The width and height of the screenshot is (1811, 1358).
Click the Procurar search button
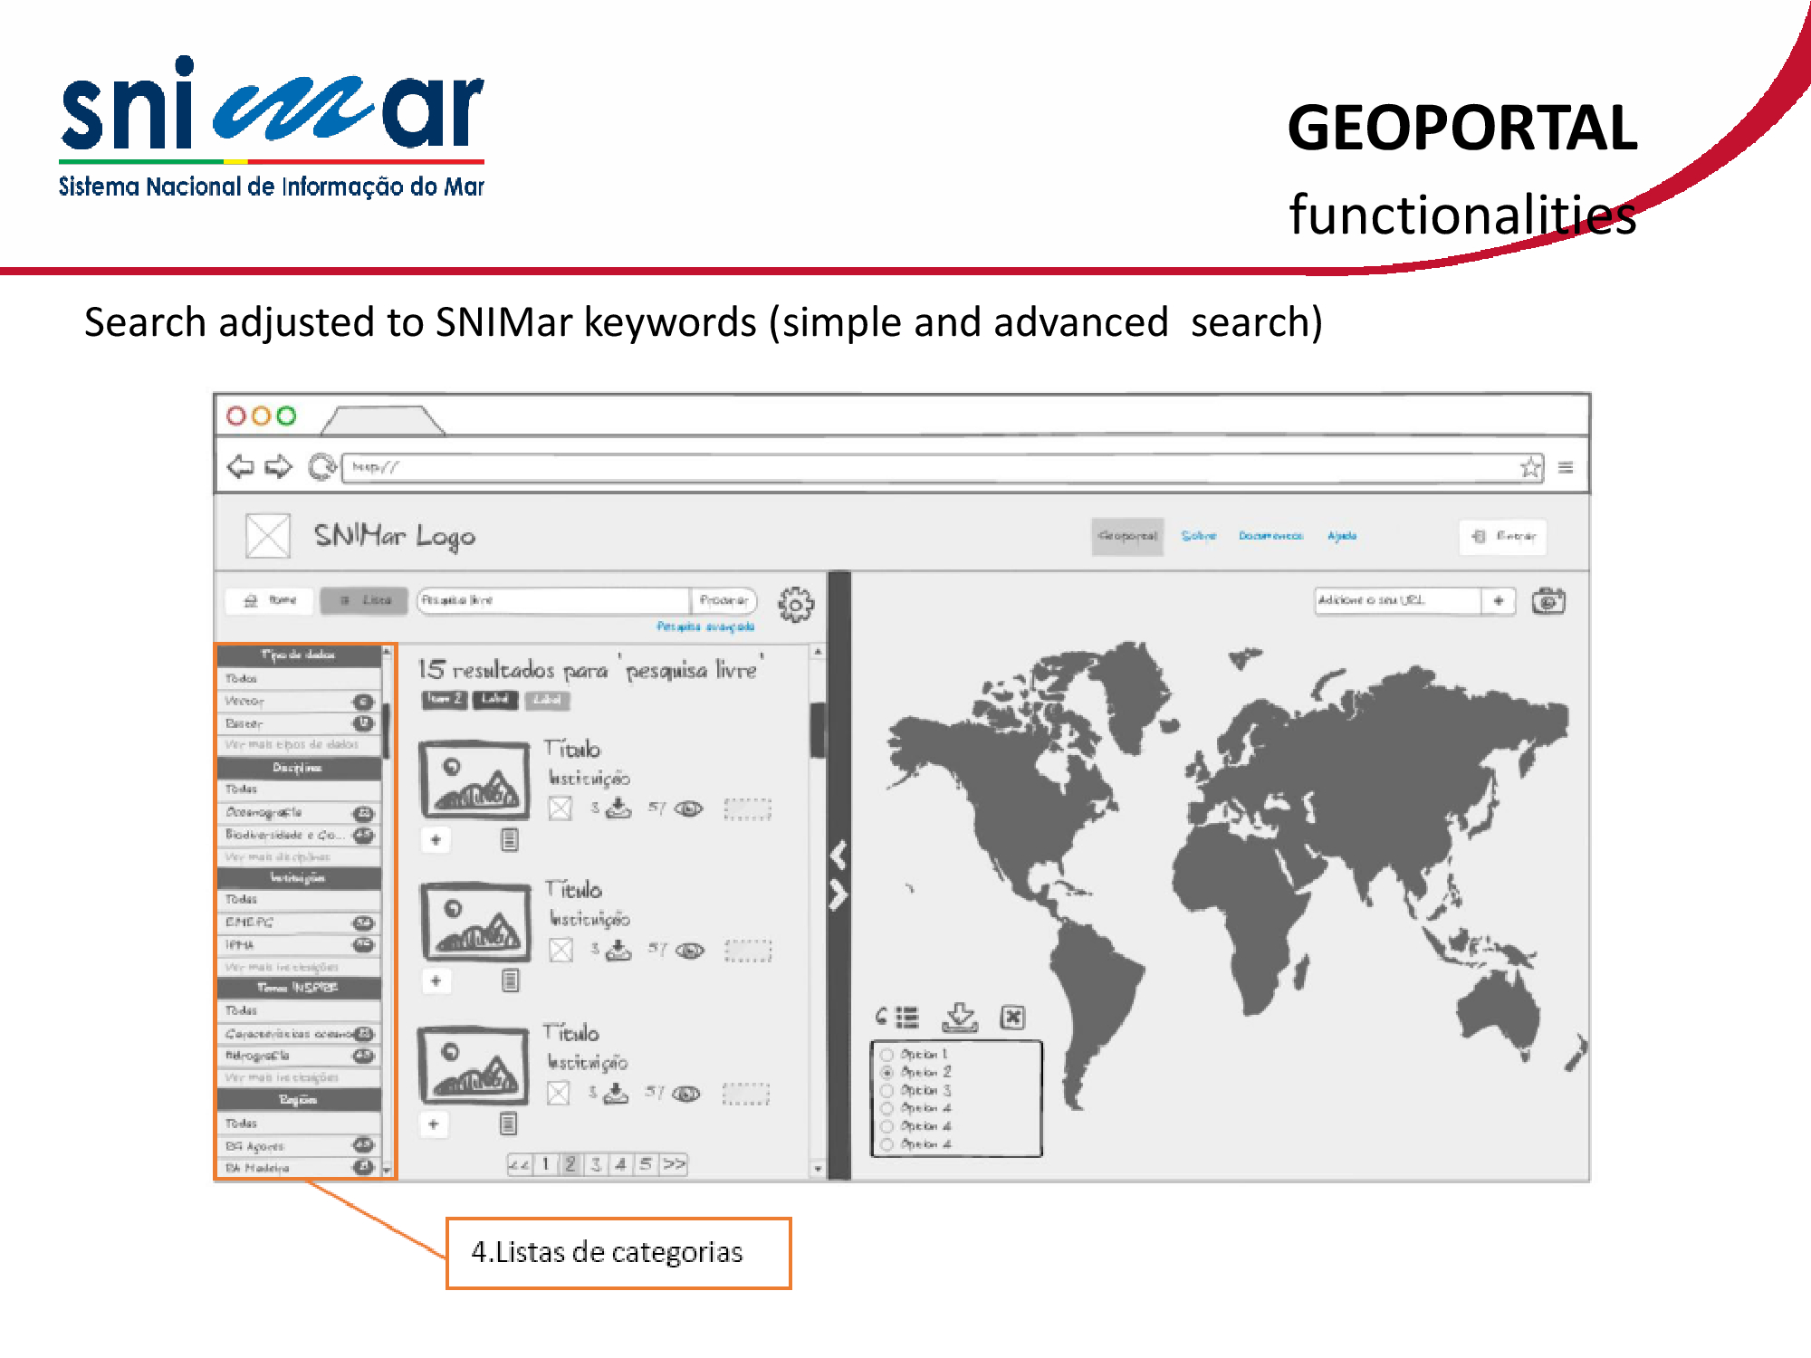[x=723, y=600]
